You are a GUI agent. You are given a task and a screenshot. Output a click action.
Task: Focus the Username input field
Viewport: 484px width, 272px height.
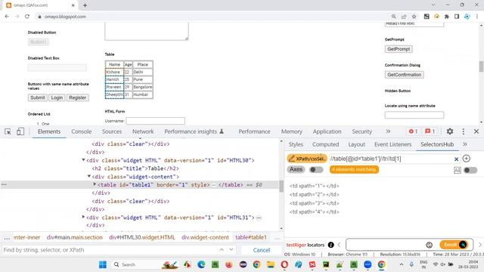[155, 121]
